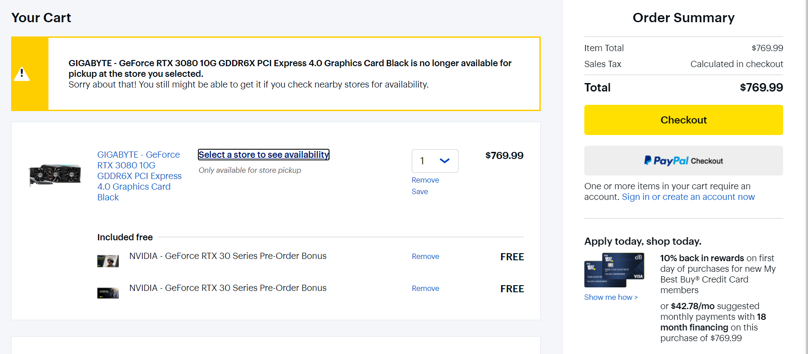The width and height of the screenshot is (808, 354).
Task: Click the yellow Checkout button
Action: pyautogui.click(x=683, y=120)
